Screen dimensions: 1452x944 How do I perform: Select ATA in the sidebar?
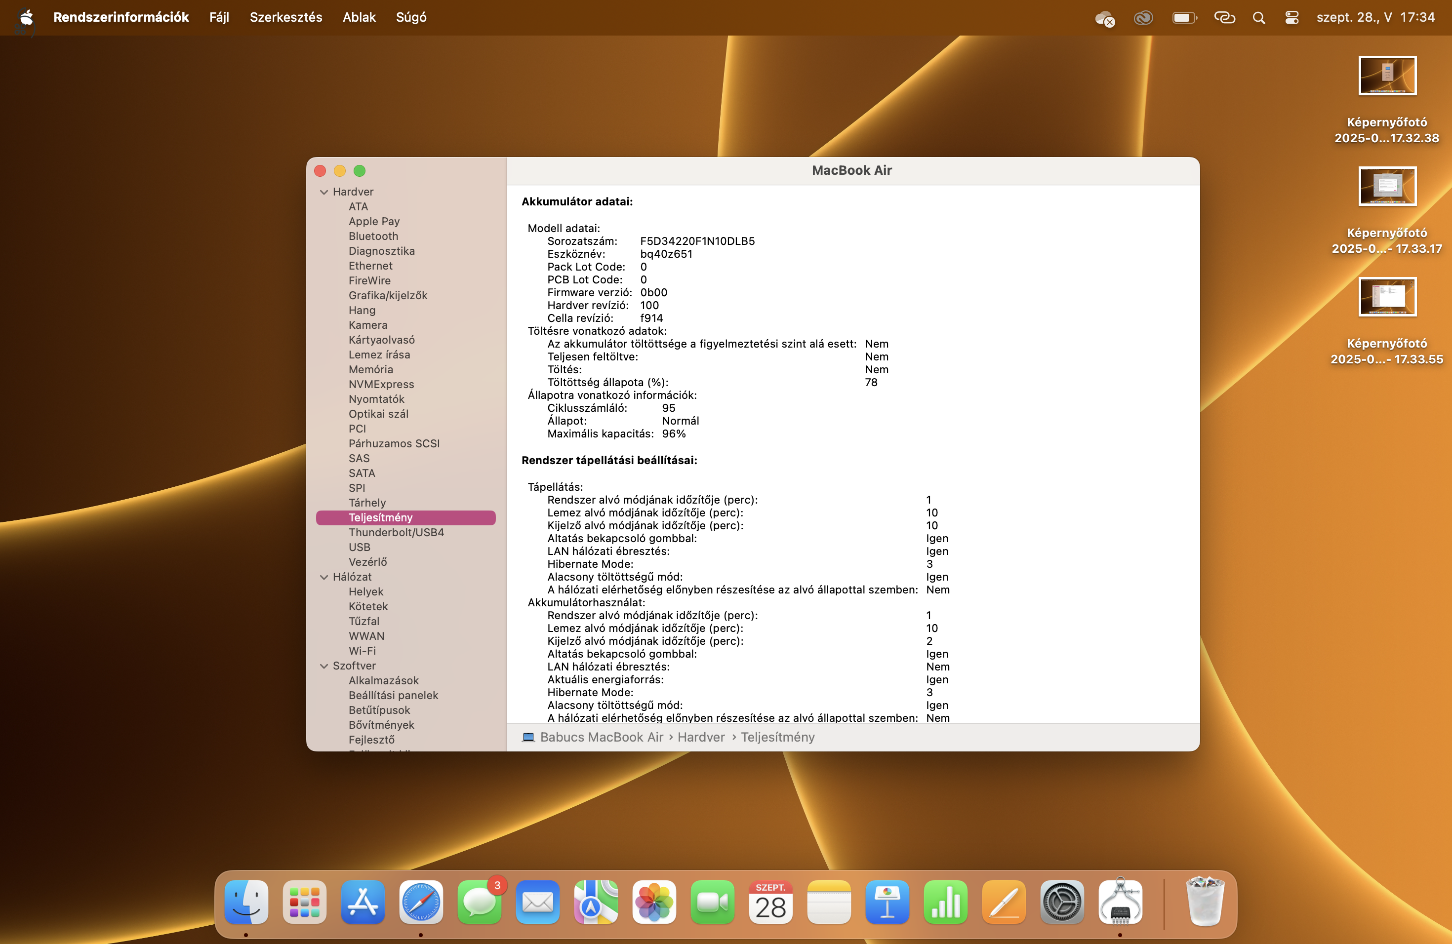tap(358, 207)
